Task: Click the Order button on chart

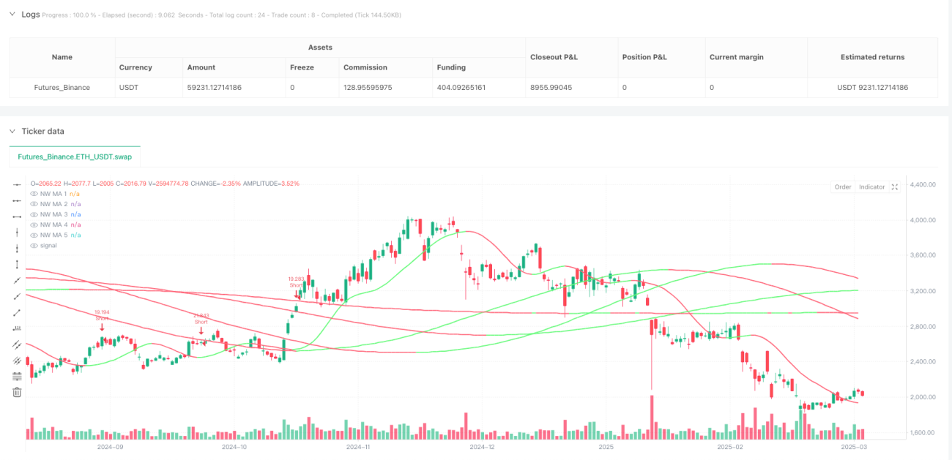Action: coord(843,187)
